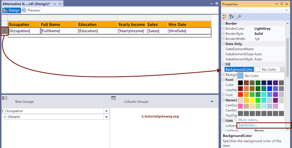The width and height of the screenshot is (292, 148).
Task: Click the BorderColor value LightGrey
Action: pos(262,28)
